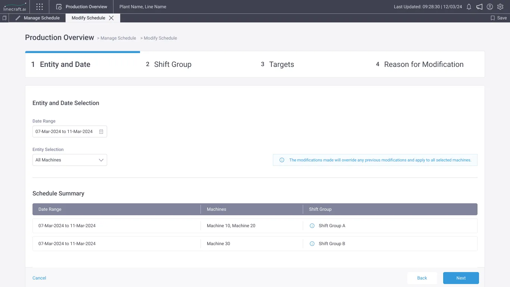
Task: Click the info icon beside Shift Group A
Action: tap(312, 226)
